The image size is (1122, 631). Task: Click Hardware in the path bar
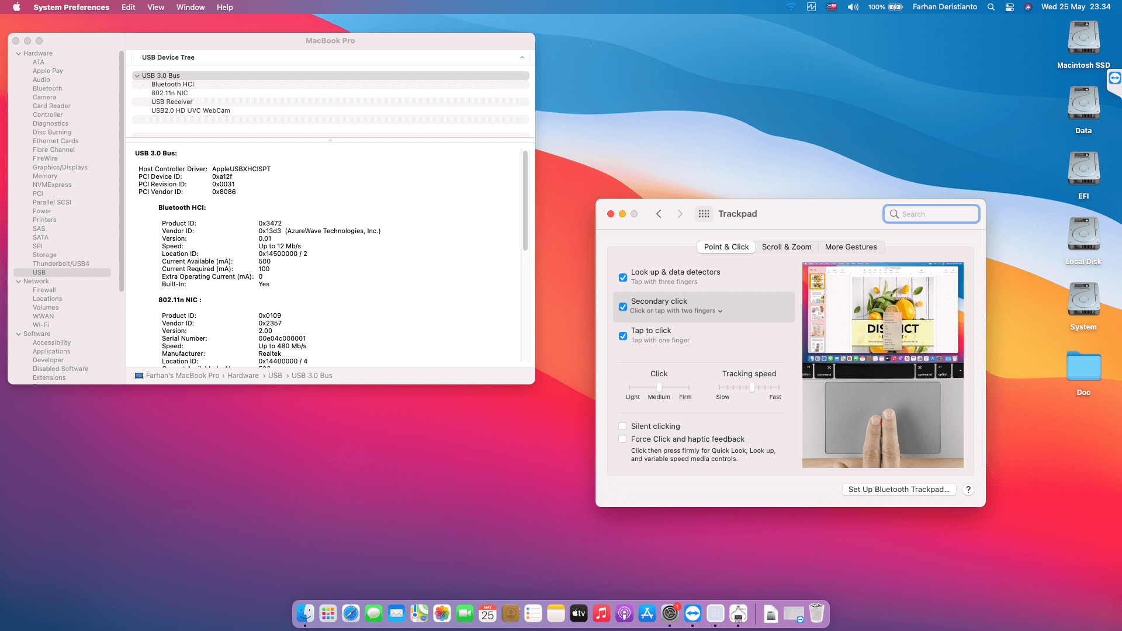point(243,376)
